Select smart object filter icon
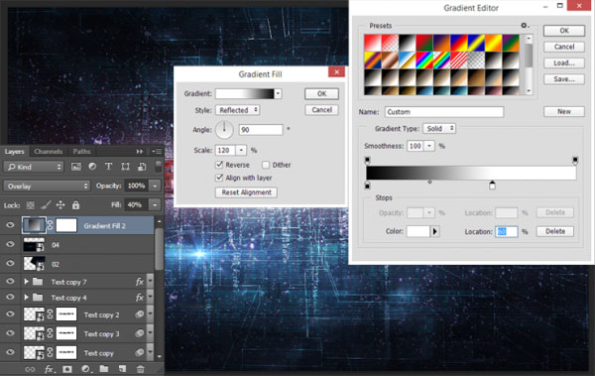595x376 pixels. pyautogui.click(x=142, y=167)
